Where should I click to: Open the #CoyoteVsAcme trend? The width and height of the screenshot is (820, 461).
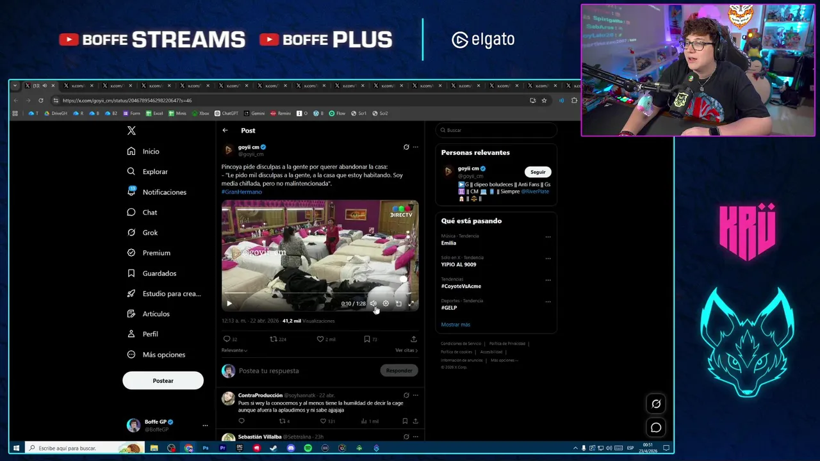tap(461, 286)
